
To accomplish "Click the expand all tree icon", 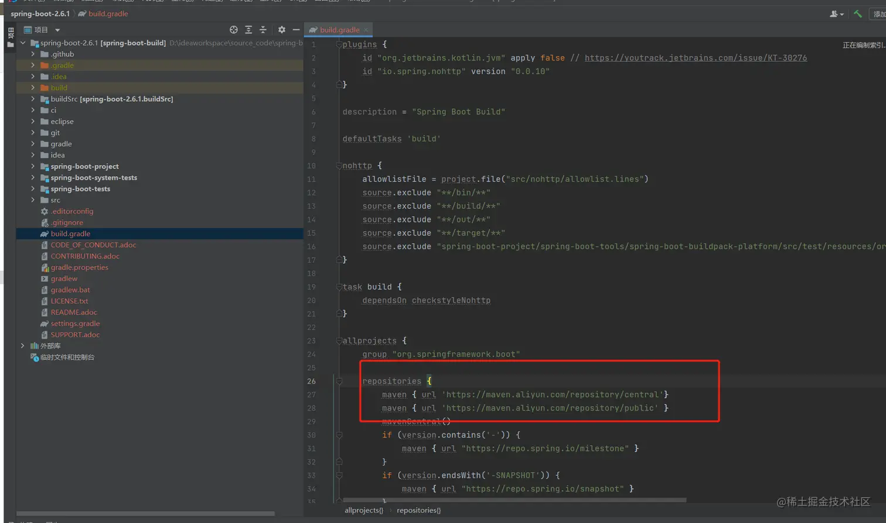I will click(248, 30).
